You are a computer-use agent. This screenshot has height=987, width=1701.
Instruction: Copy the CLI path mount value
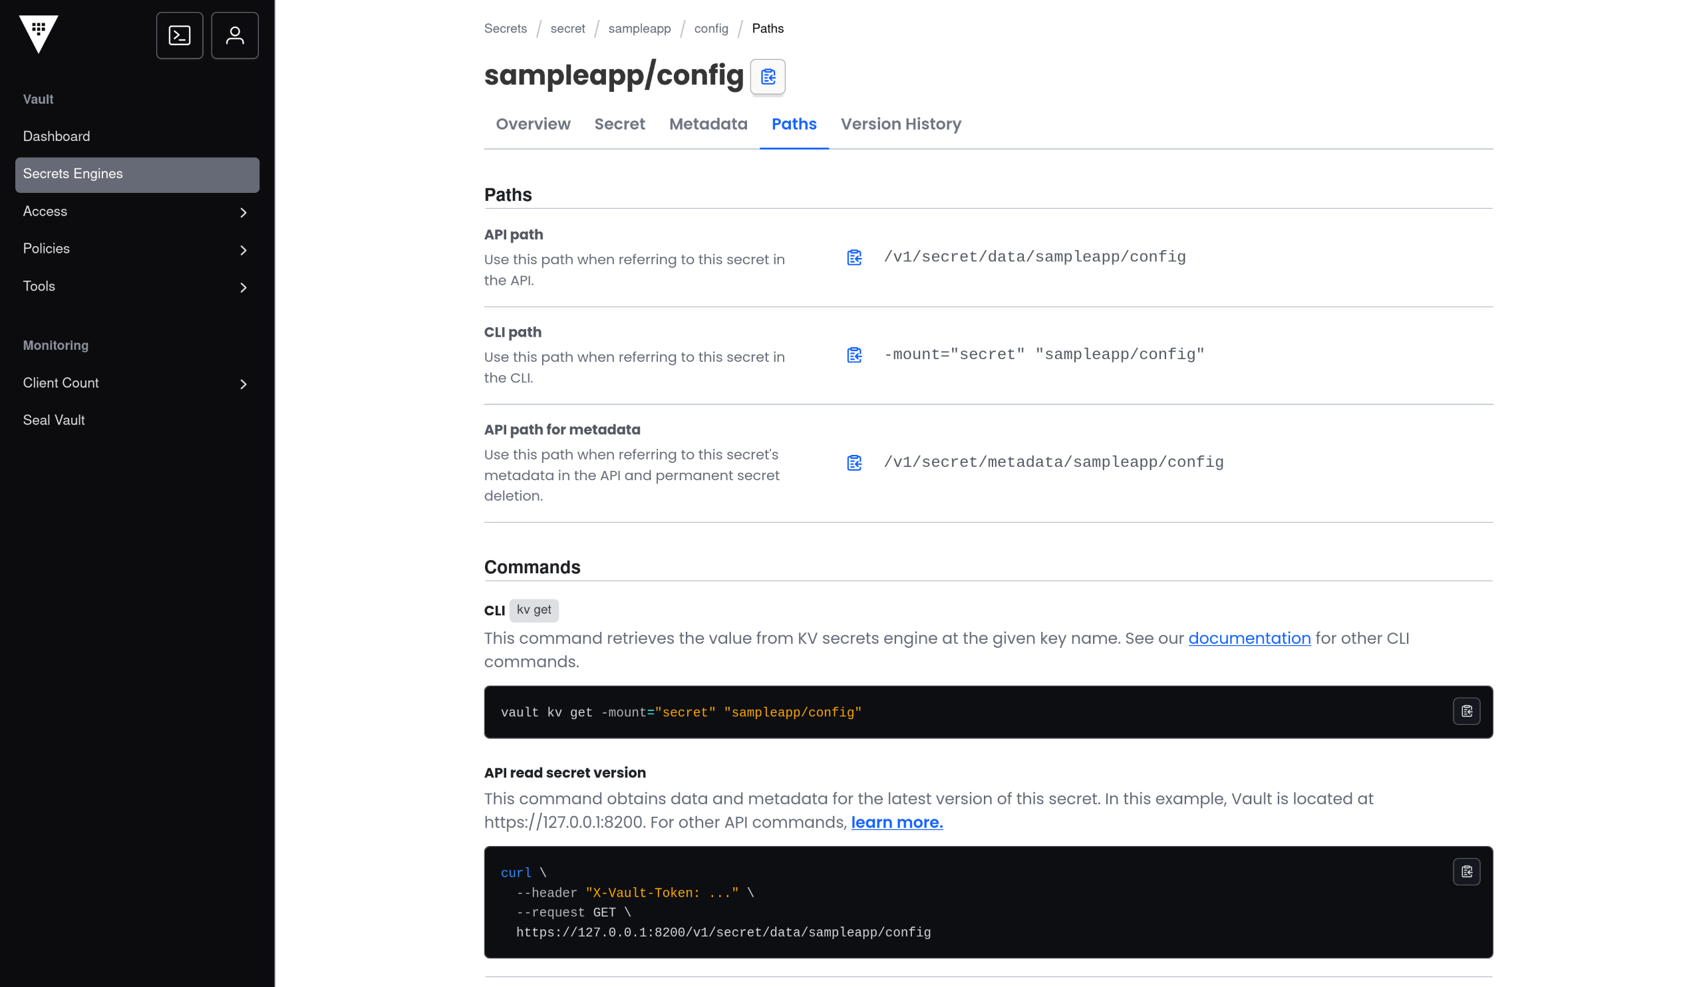tap(855, 356)
